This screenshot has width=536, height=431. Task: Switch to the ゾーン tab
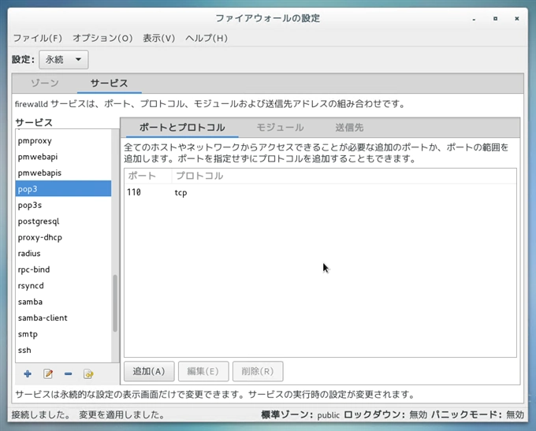tap(45, 83)
